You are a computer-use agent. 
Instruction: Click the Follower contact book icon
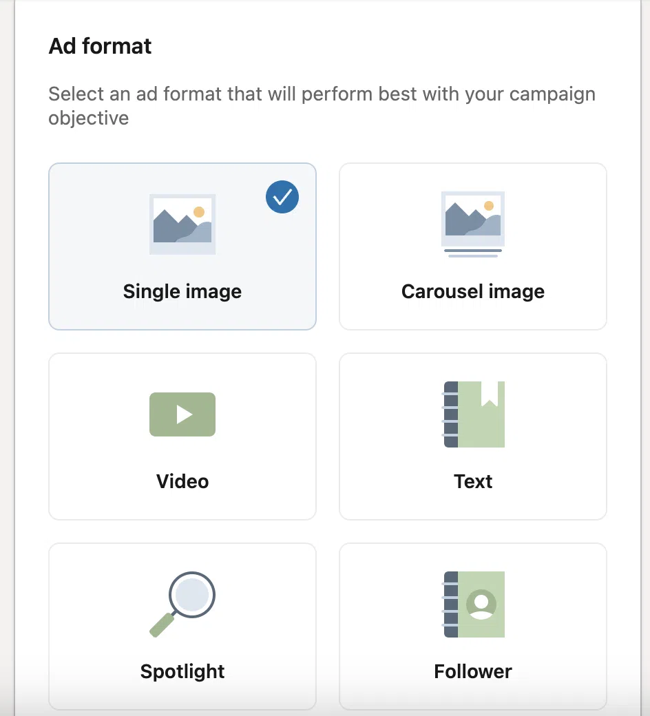pos(474,604)
